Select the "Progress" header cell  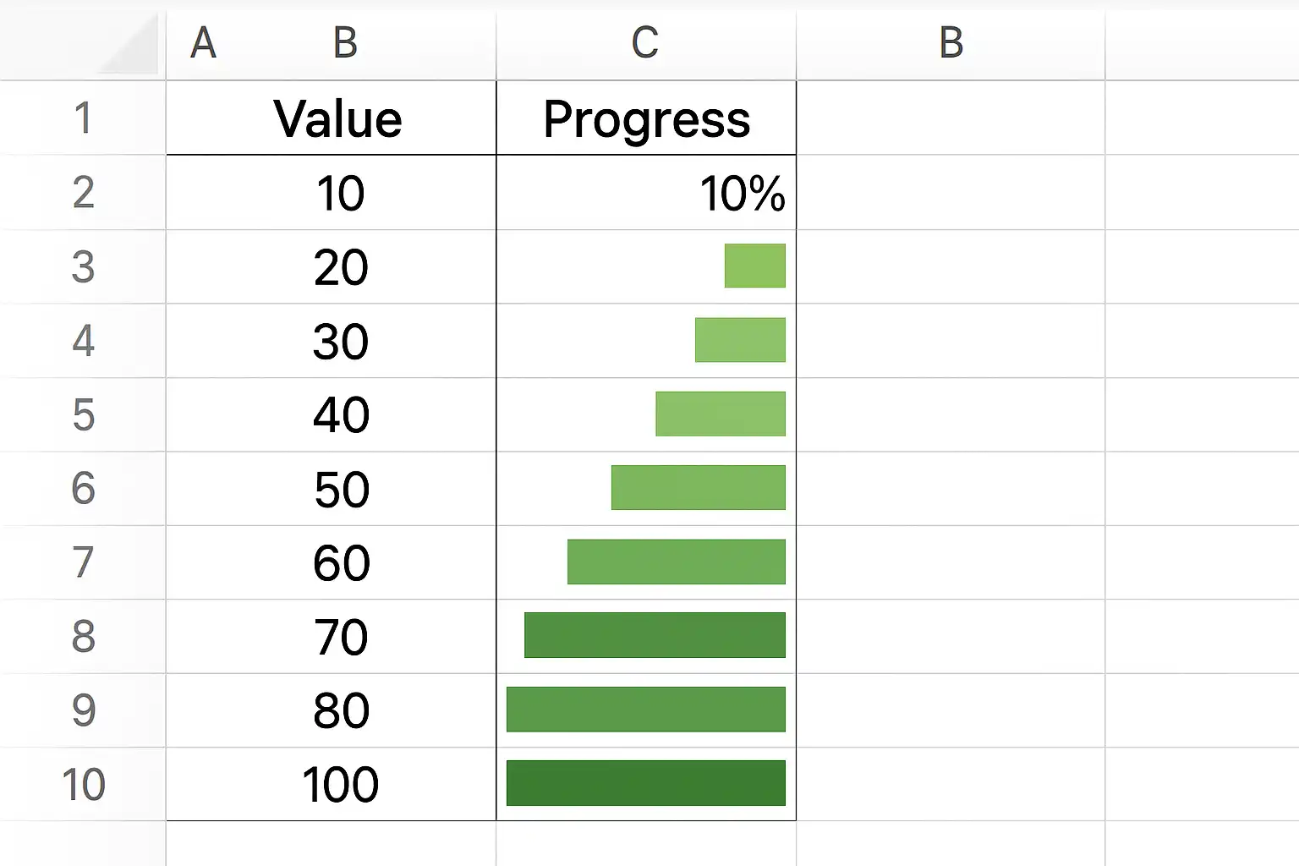(646, 118)
